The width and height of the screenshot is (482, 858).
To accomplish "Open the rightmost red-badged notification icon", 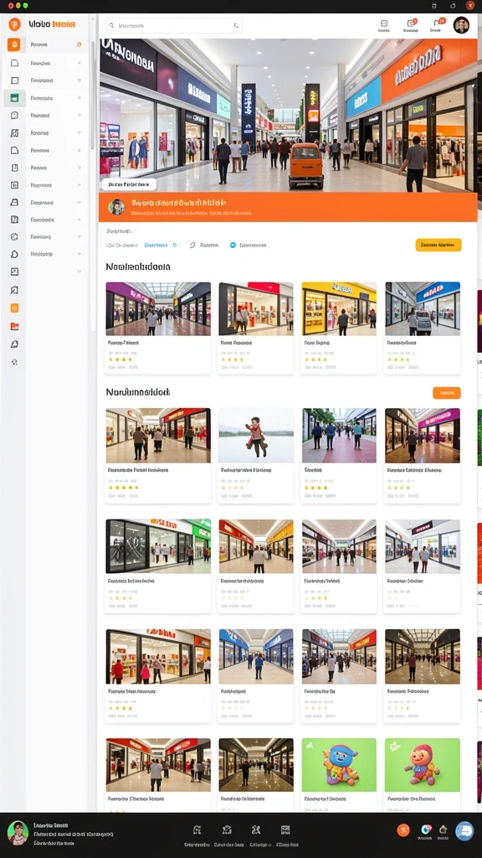I will click(437, 23).
